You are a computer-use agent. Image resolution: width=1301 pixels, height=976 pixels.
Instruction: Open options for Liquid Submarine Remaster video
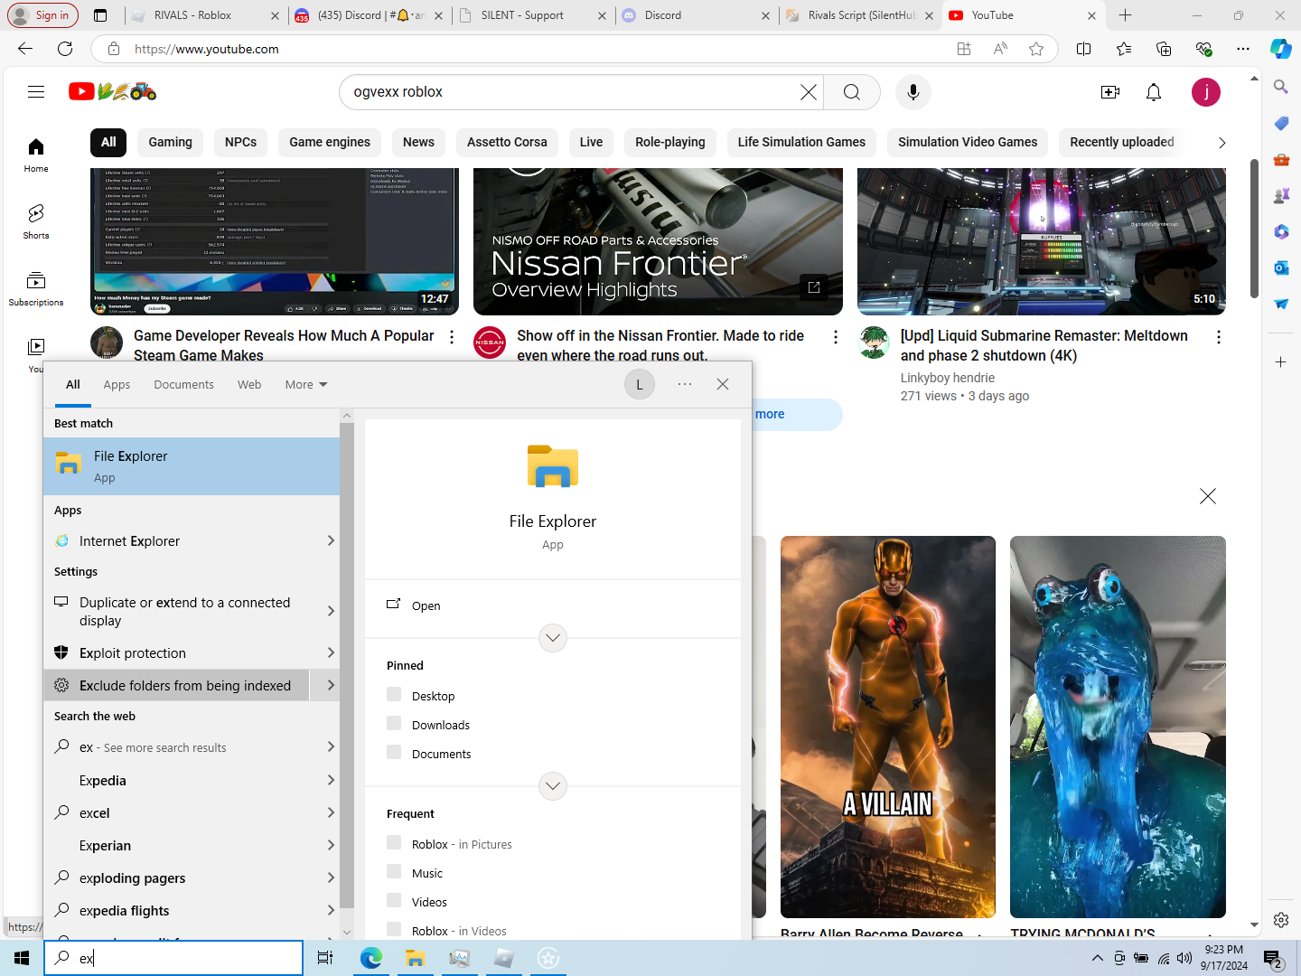[1219, 337]
